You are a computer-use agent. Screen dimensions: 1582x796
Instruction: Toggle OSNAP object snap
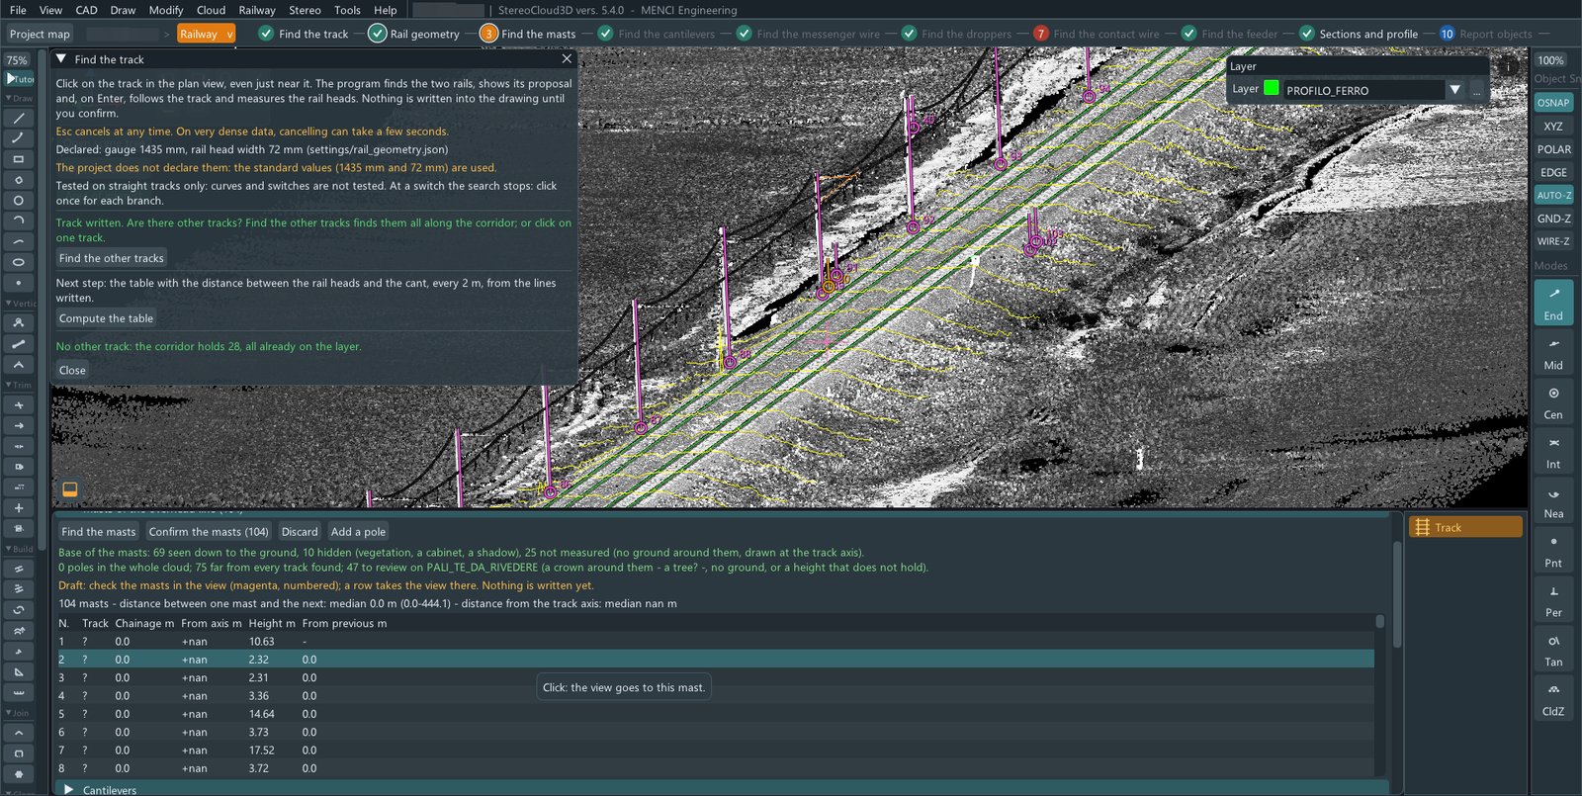[1553, 103]
